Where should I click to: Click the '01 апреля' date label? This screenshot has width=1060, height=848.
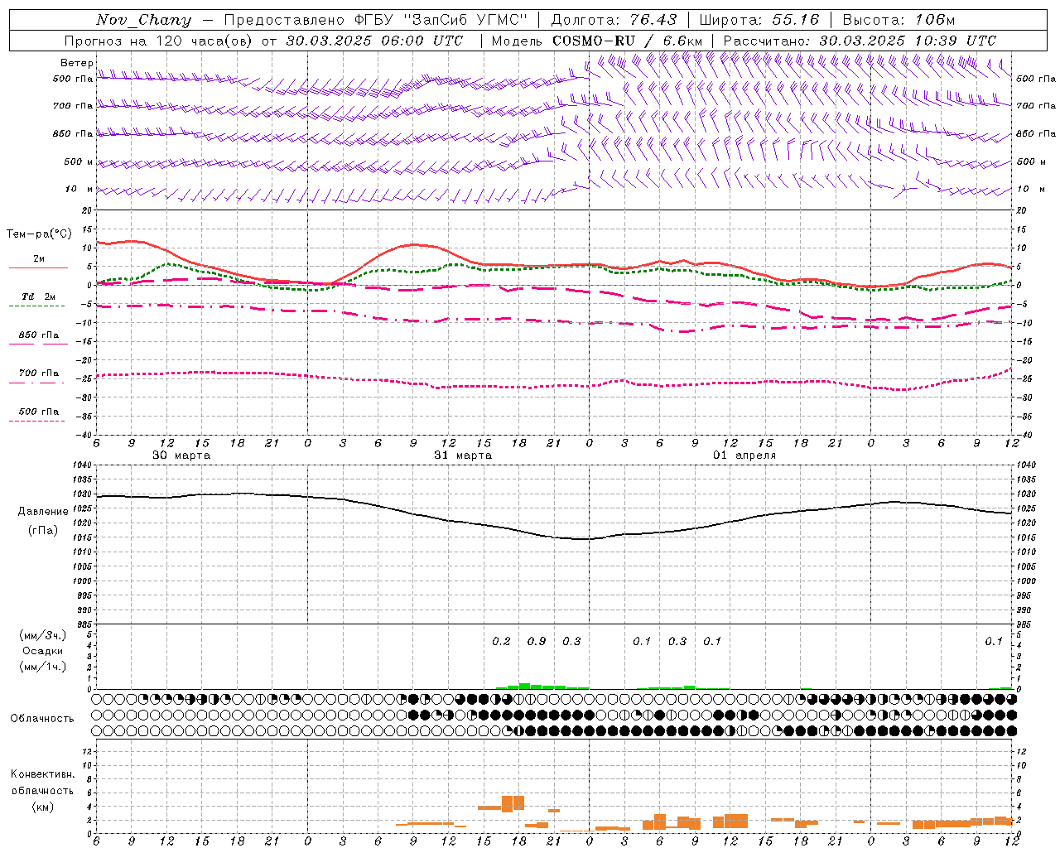pos(744,455)
